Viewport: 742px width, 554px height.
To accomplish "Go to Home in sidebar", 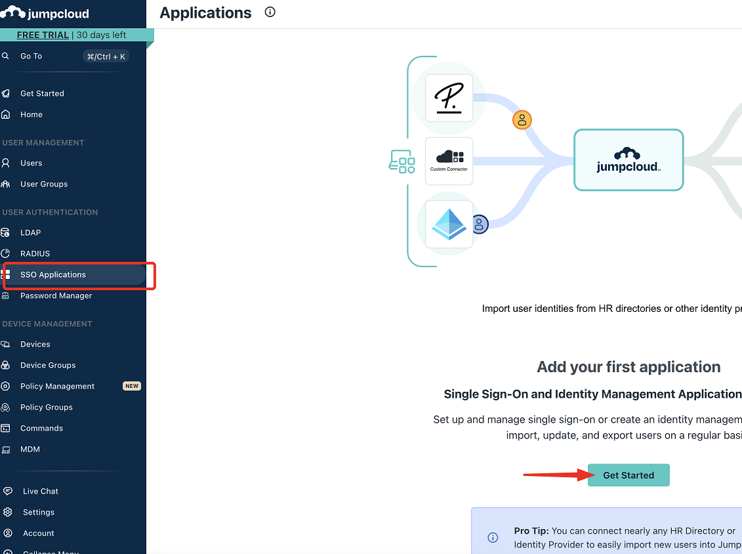I will tap(31, 115).
